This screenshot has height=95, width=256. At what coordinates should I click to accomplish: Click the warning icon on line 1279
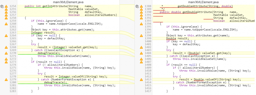tap(6, 80)
